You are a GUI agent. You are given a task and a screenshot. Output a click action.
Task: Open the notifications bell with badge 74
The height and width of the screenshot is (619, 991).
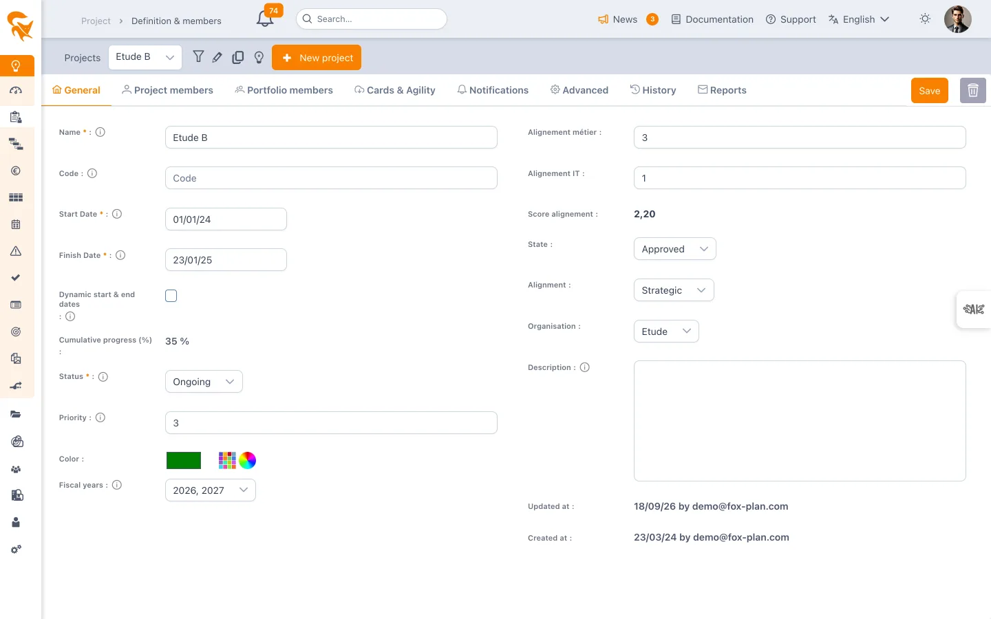pyautogui.click(x=266, y=18)
